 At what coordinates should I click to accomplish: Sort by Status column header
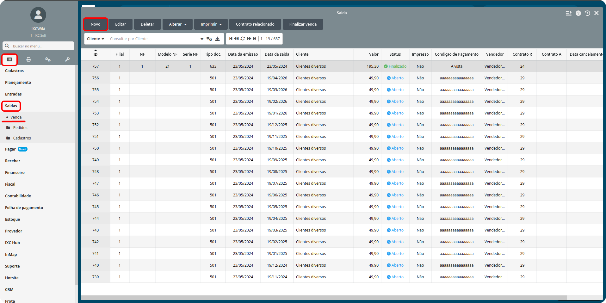(395, 54)
